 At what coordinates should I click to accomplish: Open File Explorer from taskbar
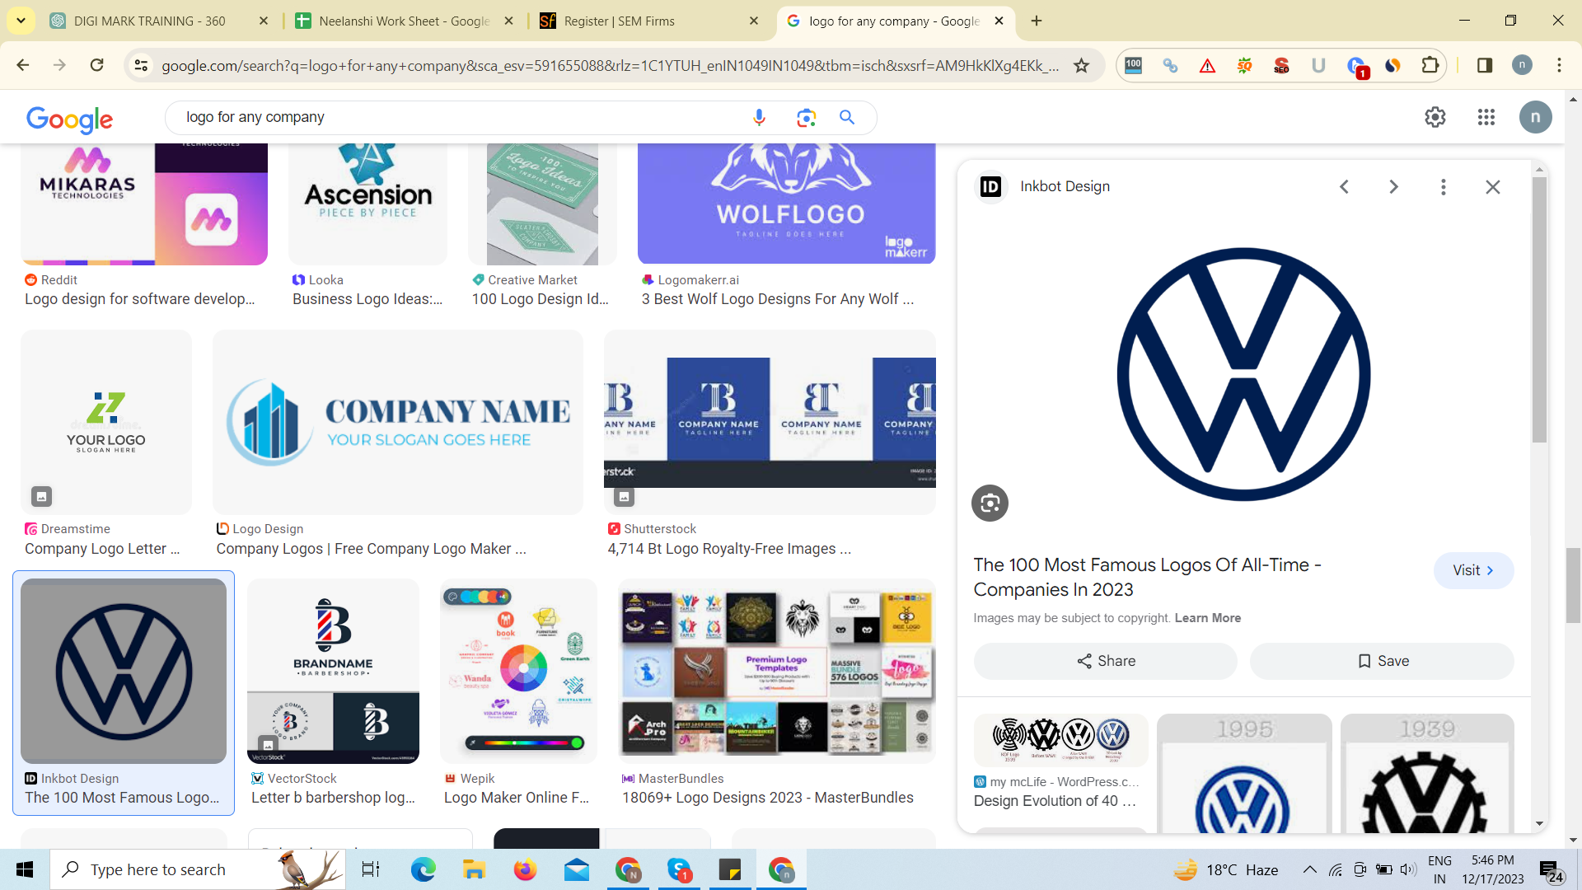coord(474,869)
